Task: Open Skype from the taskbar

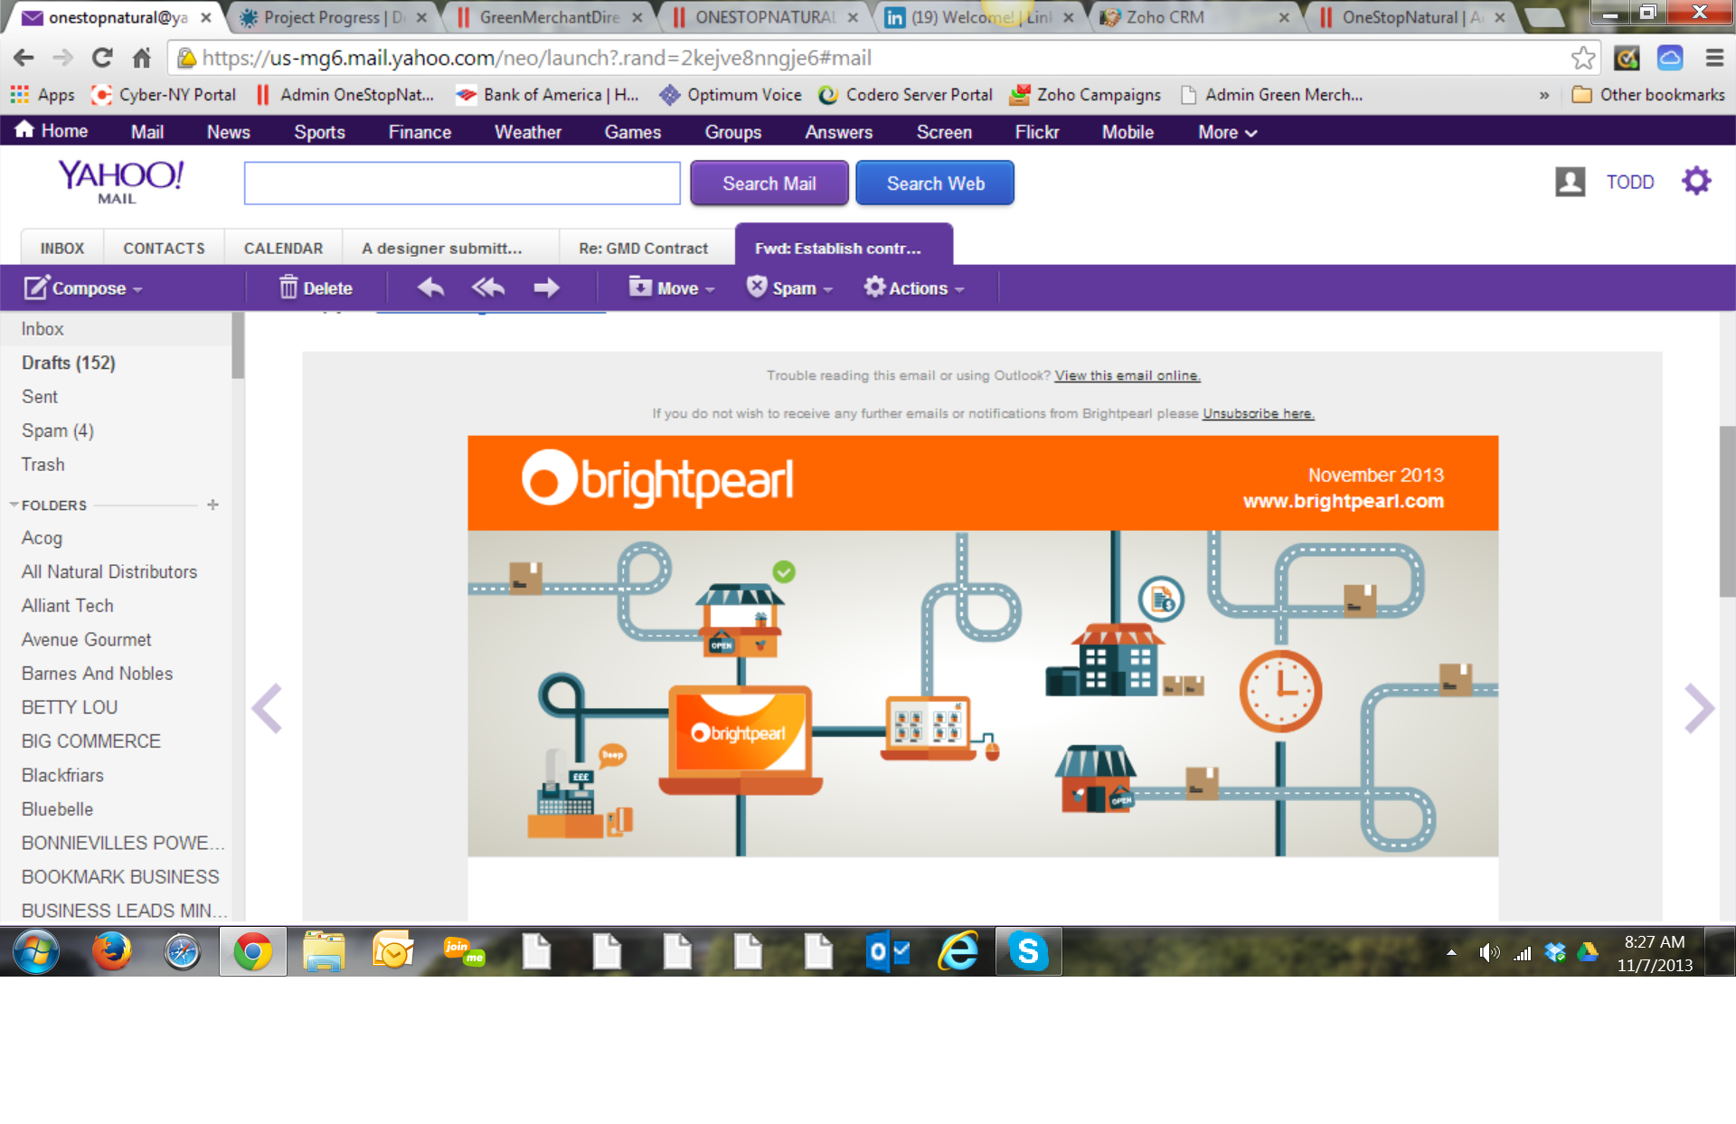Action: pyautogui.click(x=1028, y=951)
